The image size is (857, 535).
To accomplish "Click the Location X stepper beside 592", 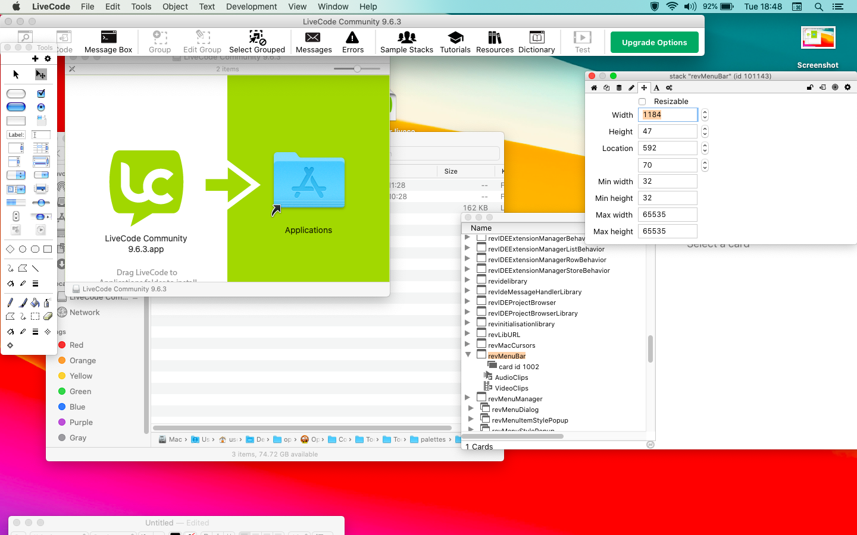I will (x=705, y=148).
